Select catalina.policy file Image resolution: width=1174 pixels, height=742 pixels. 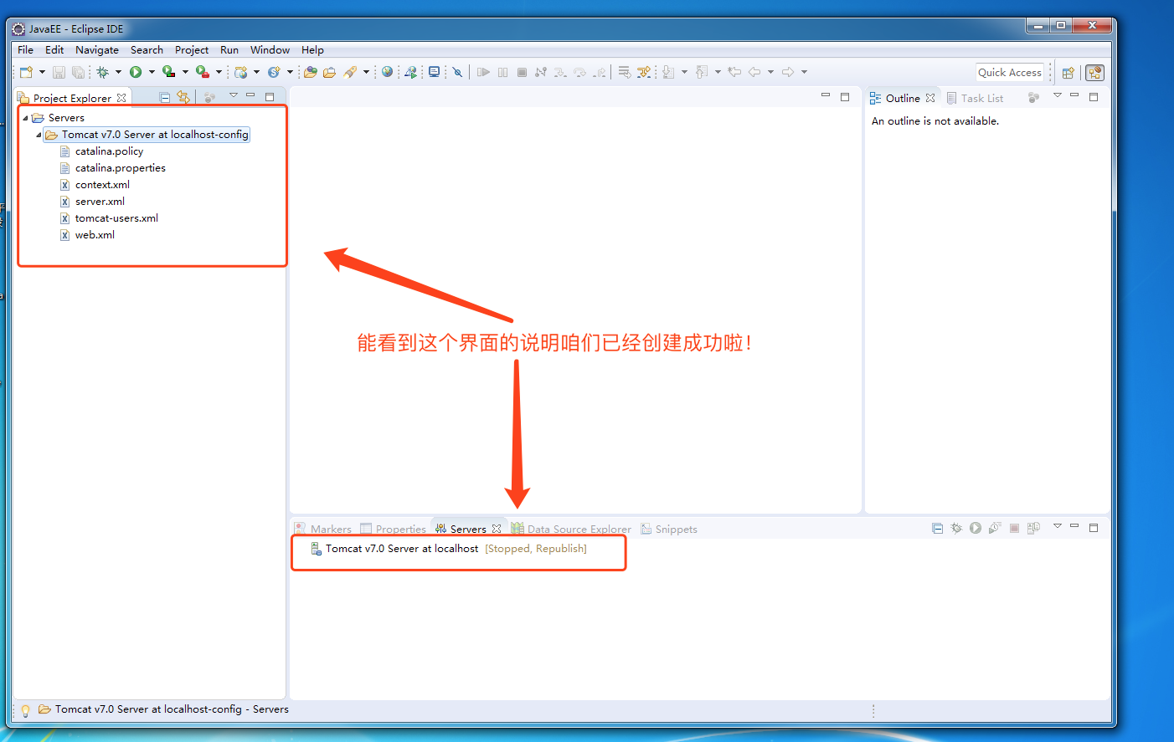(109, 151)
